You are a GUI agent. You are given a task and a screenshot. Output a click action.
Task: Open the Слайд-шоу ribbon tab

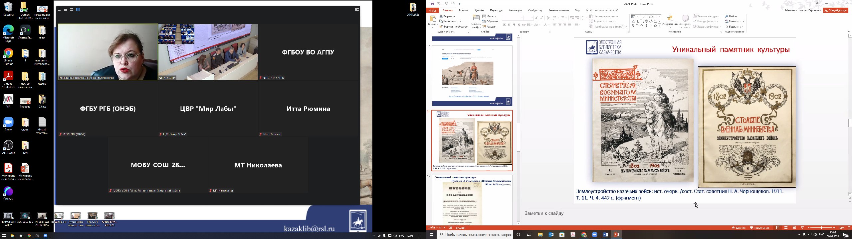[535, 10]
